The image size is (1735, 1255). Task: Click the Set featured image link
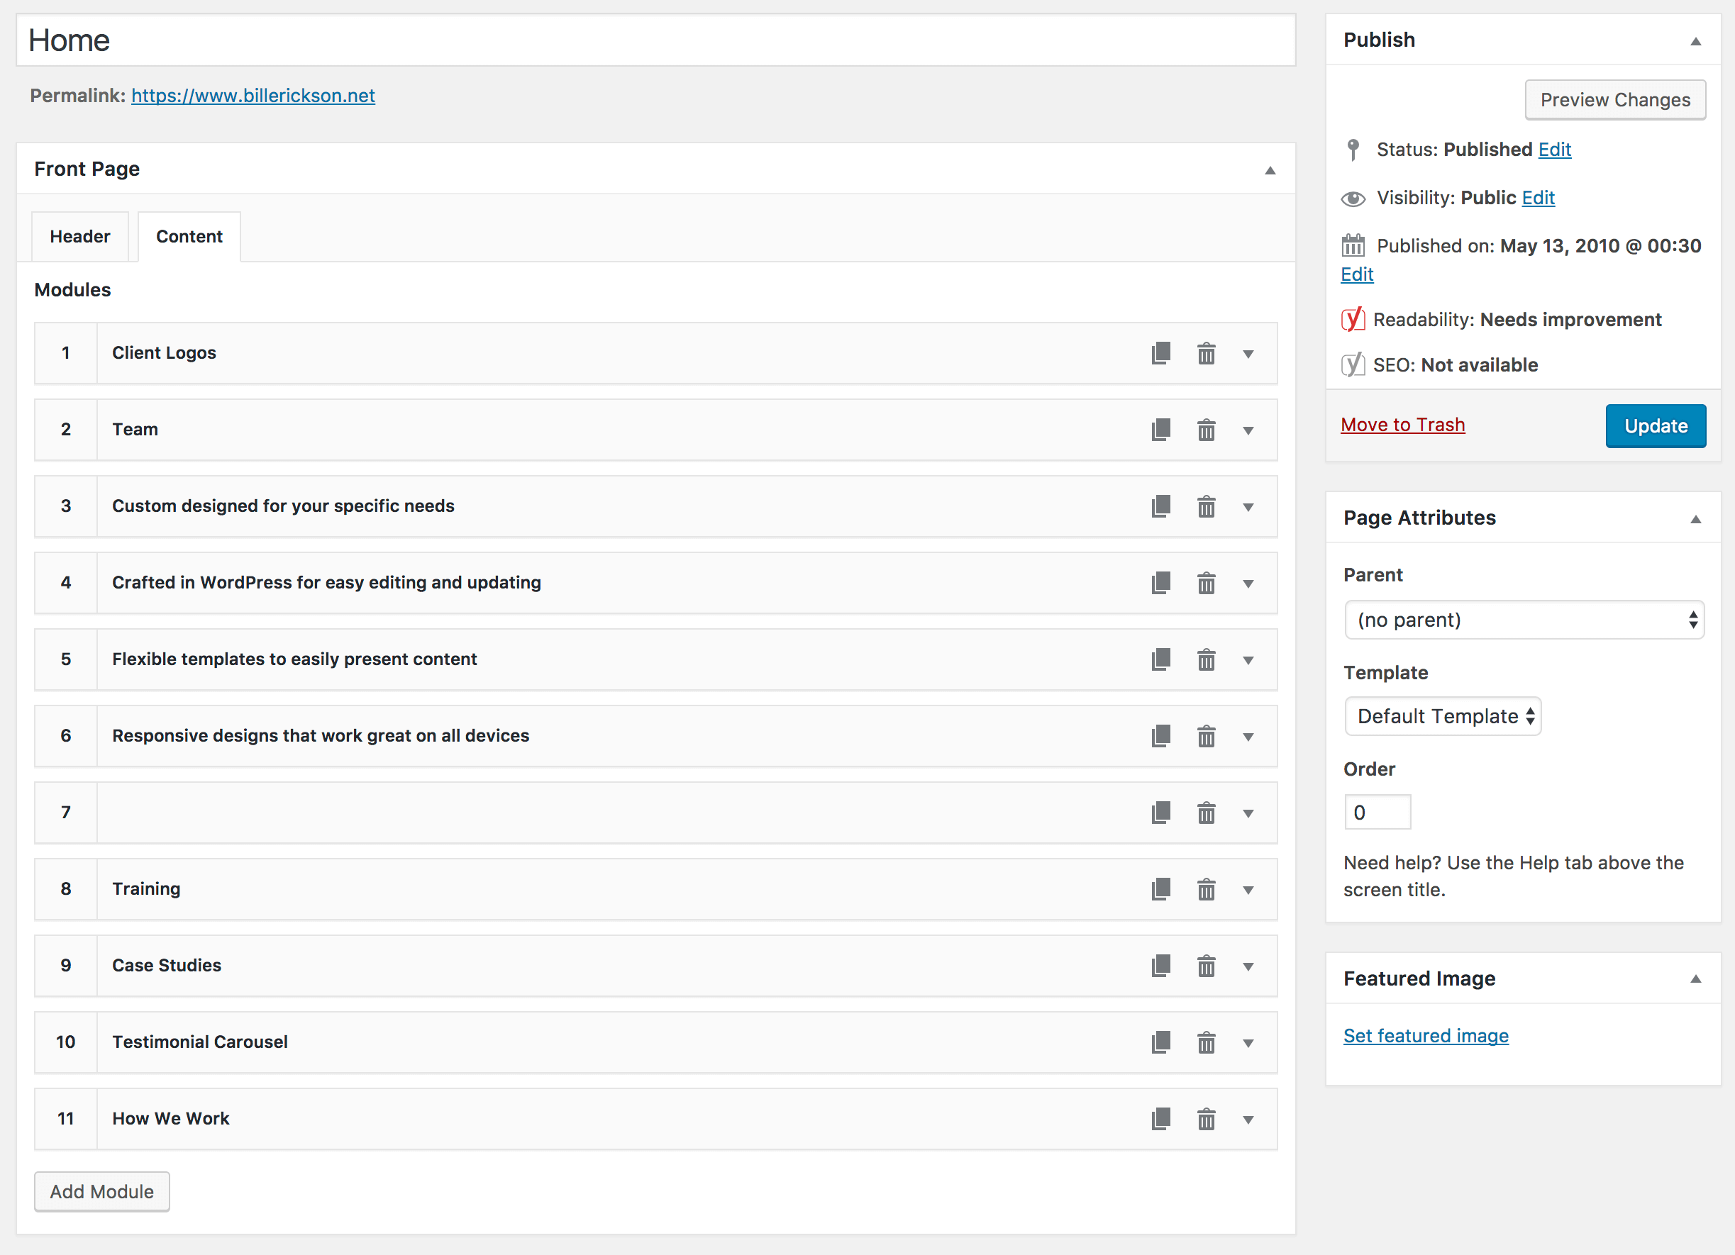[x=1425, y=1035]
